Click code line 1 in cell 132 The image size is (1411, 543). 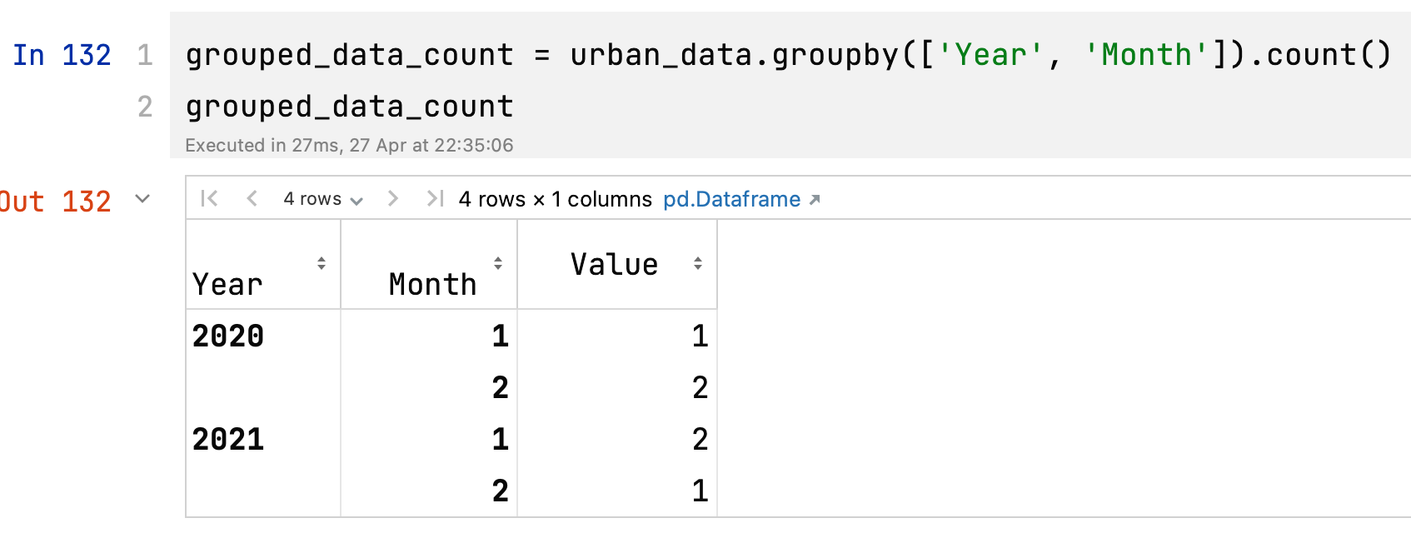pos(788,55)
